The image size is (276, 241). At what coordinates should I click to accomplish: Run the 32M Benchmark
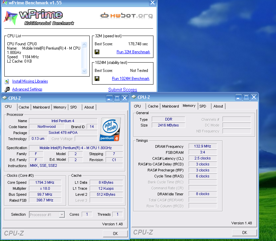pyautogui.click(x=133, y=52)
